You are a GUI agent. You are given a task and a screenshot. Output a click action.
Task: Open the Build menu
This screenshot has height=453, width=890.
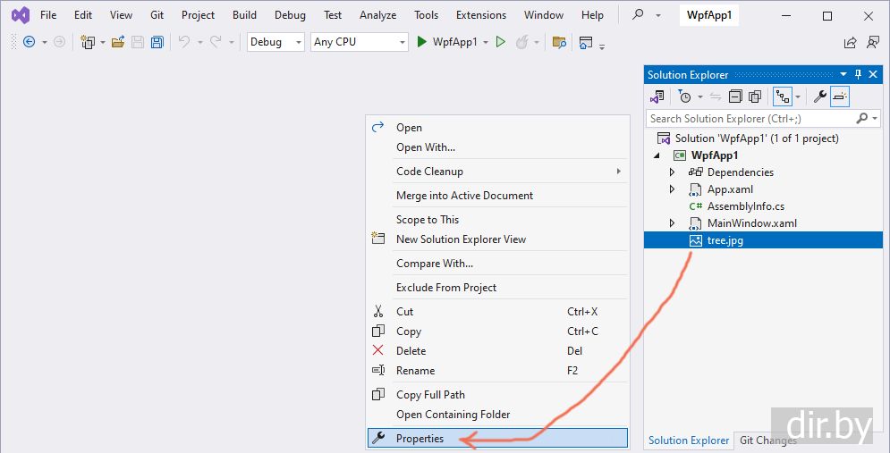click(244, 15)
